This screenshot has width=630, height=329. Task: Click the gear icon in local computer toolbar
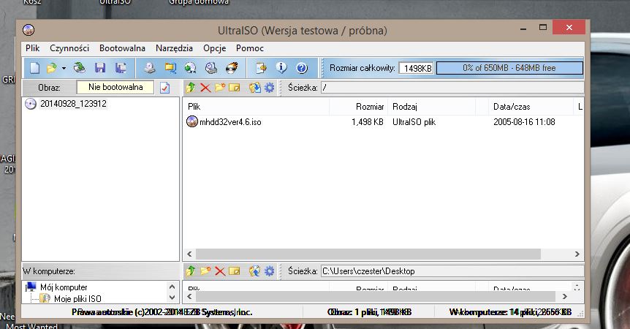pyautogui.click(x=269, y=271)
